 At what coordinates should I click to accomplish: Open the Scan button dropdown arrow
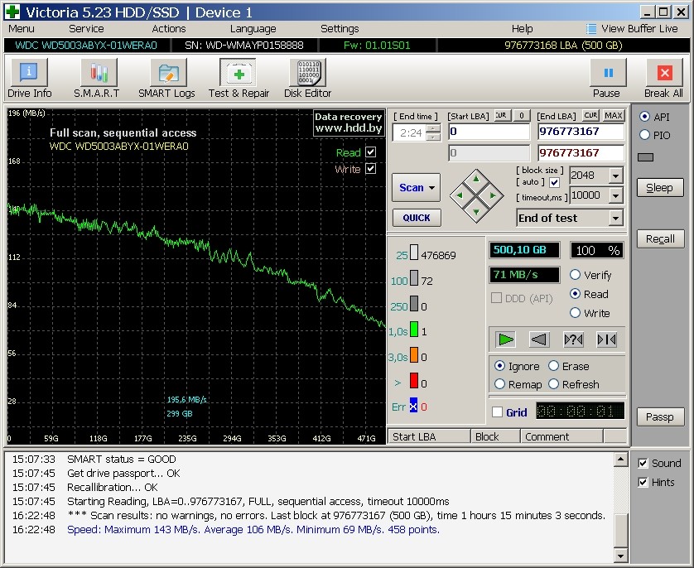pyautogui.click(x=431, y=188)
